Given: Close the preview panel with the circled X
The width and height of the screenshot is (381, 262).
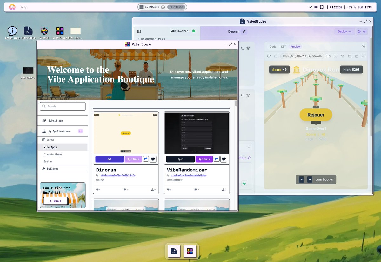Looking at the screenshot, I should [363, 47].
